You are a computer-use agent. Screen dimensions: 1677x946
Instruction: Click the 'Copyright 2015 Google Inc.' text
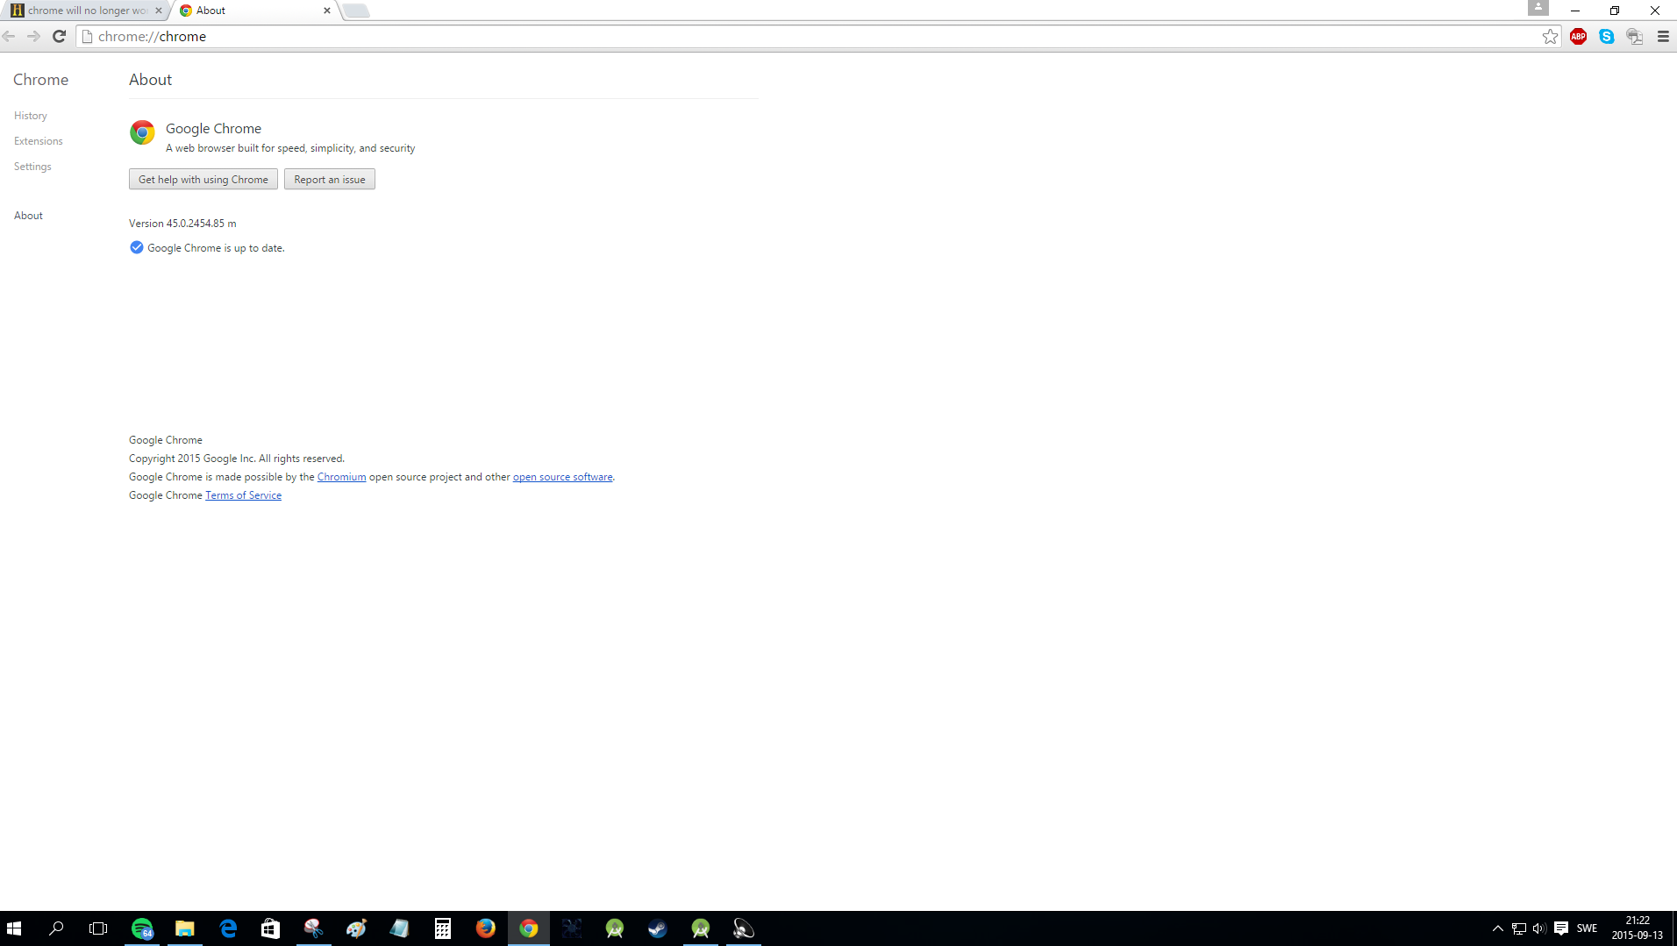tap(237, 459)
